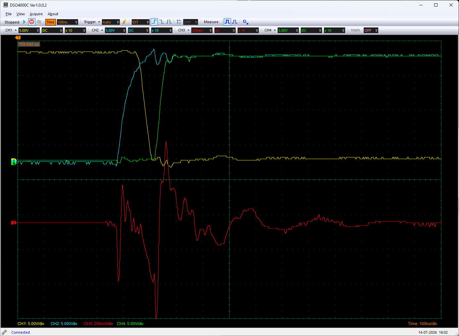The image size is (459, 336).
Task: Click the dotted selection frame icon
Action: pos(179,22)
